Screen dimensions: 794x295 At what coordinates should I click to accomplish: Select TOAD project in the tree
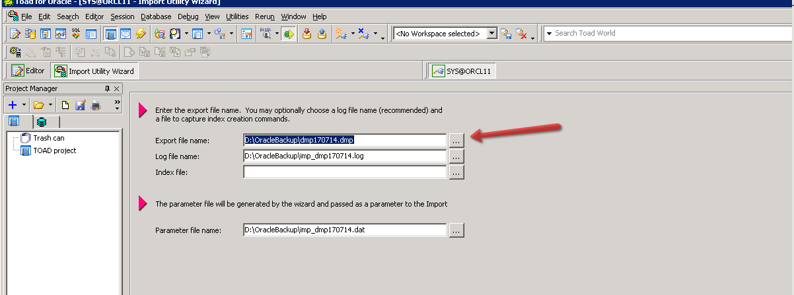point(54,150)
